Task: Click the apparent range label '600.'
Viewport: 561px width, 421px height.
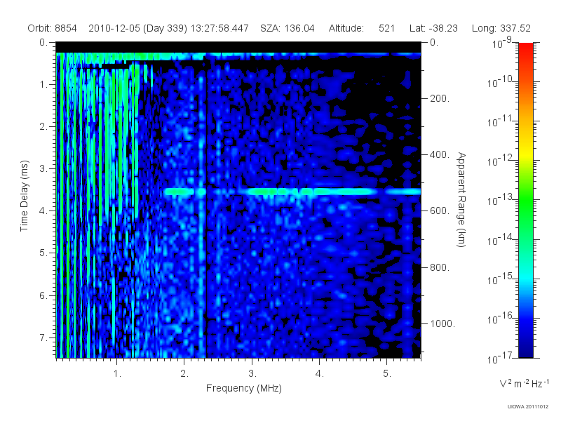Action: [440, 211]
